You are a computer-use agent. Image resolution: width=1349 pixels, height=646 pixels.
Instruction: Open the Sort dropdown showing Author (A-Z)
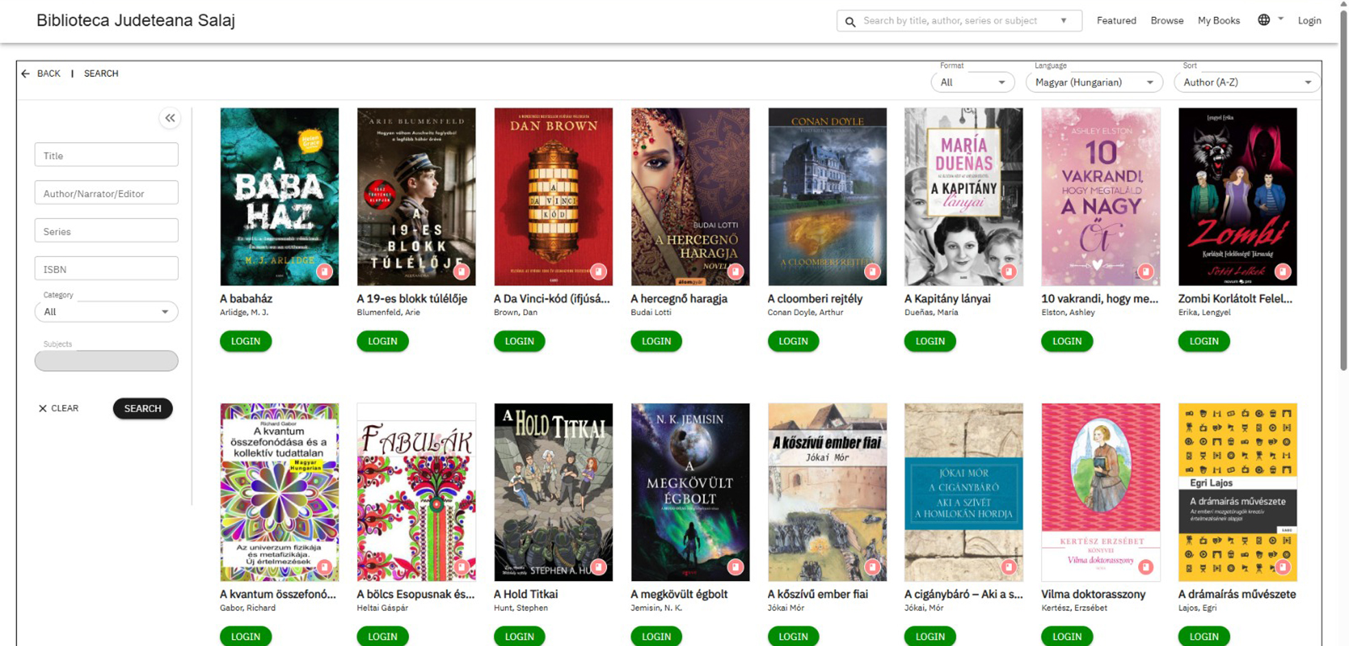coord(1246,82)
